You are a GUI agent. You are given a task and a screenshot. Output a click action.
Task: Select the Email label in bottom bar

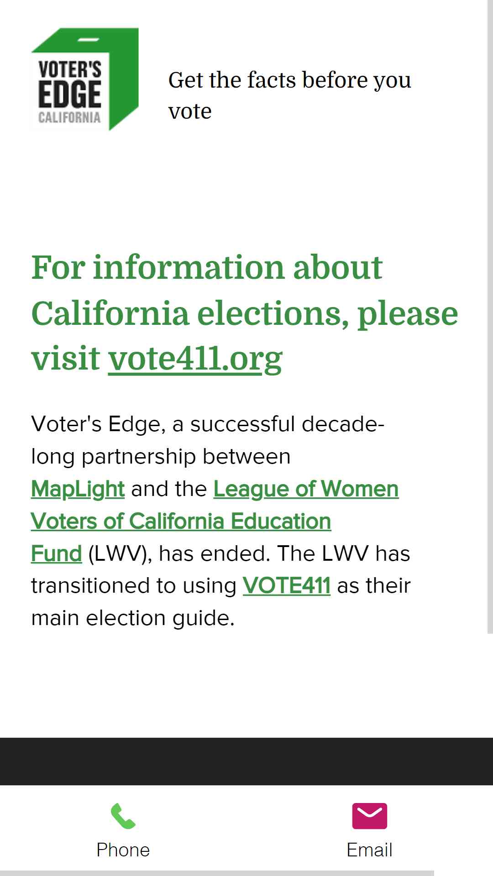pyautogui.click(x=370, y=850)
